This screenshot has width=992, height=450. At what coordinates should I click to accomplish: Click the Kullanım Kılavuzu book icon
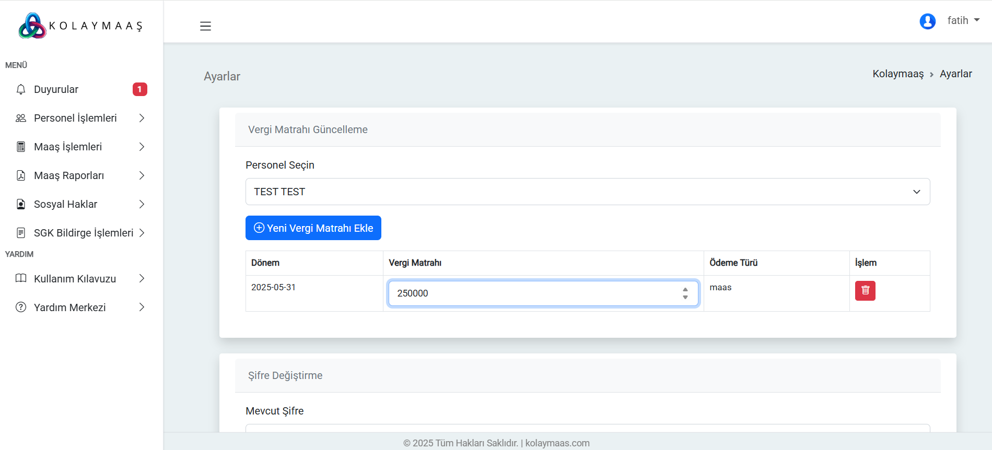click(21, 278)
